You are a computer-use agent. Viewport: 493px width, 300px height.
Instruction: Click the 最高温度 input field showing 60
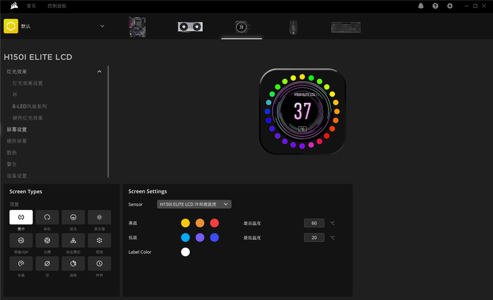coord(314,223)
